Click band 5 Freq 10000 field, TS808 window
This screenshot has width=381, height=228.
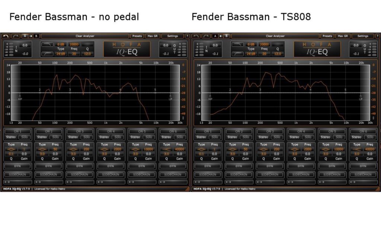[339, 149]
